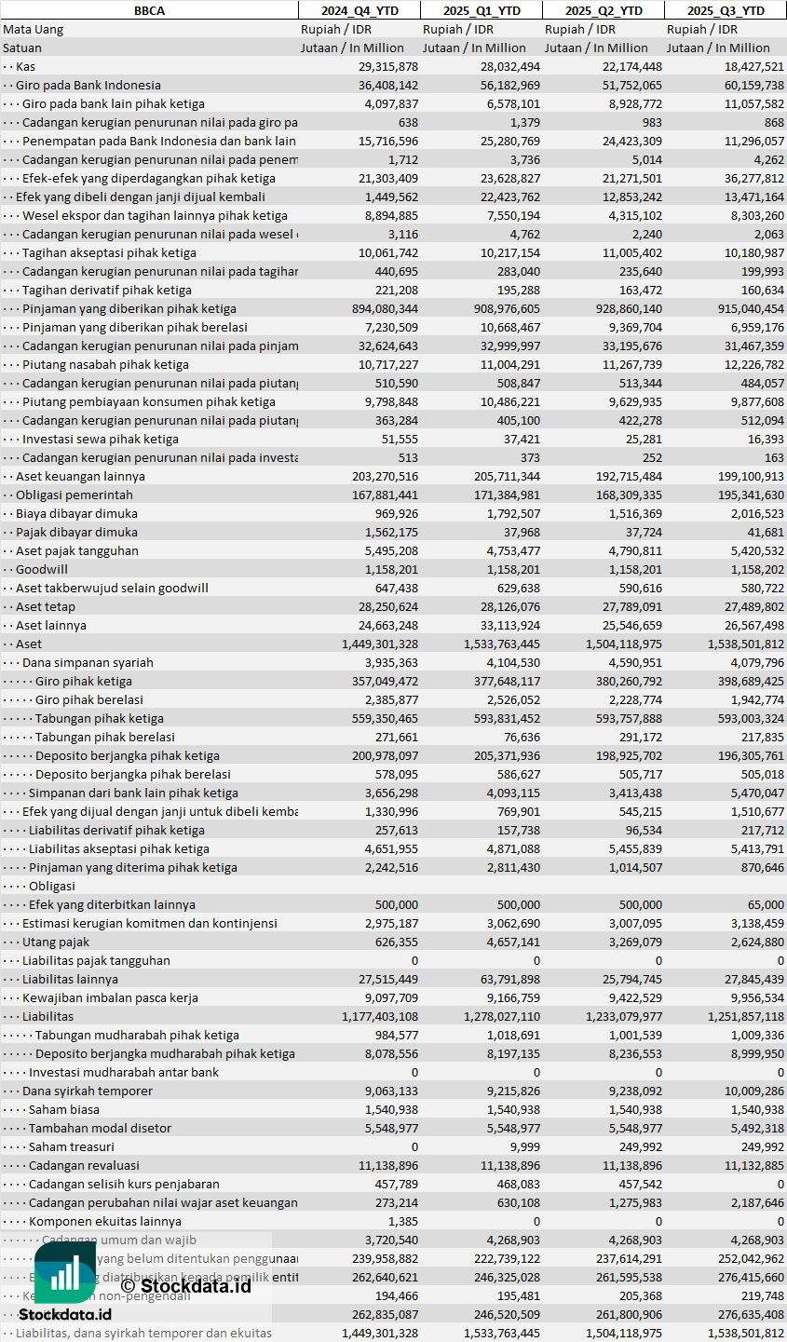The height and width of the screenshot is (1342, 787).
Task: Click Tagihan akseptasi pihak ketiga label
Action: point(109,252)
